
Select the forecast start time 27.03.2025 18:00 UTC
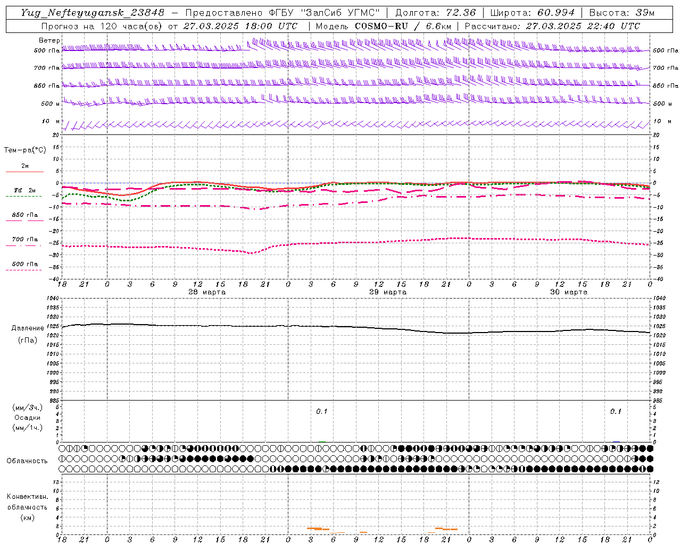240,26
